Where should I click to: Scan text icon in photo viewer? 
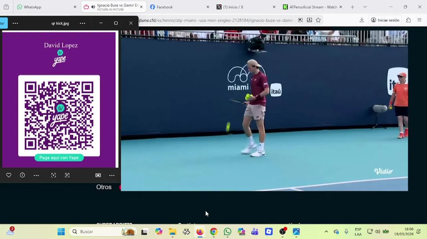67,175
